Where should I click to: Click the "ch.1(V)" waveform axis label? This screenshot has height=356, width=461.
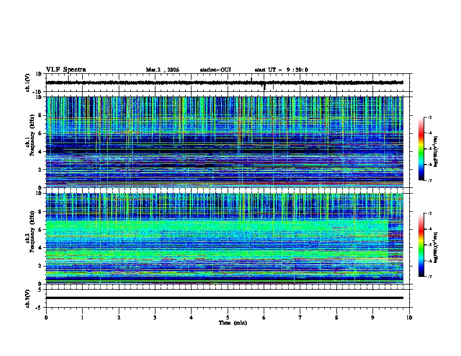pyautogui.click(x=27, y=83)
